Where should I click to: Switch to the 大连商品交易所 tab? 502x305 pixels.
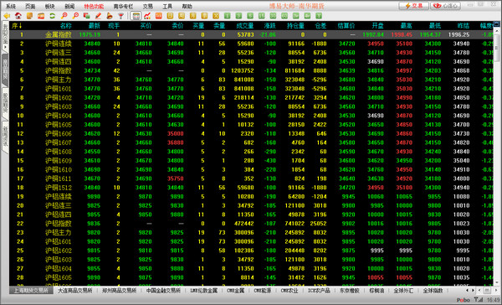click(x=75, y=291)
